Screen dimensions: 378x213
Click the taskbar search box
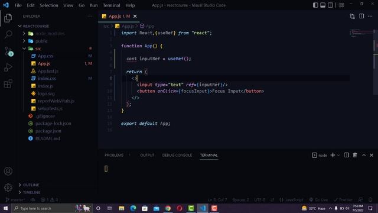[52, 208]
